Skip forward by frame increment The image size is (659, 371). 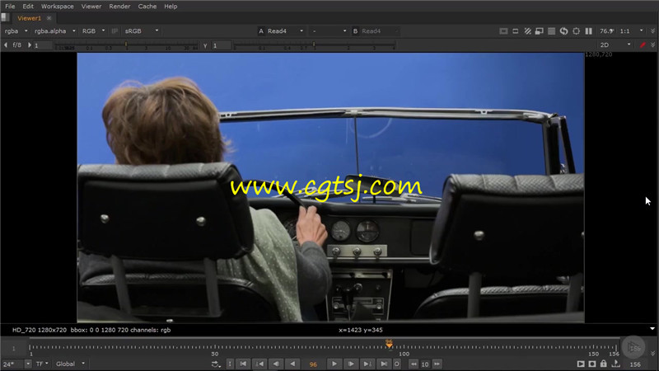437,364
